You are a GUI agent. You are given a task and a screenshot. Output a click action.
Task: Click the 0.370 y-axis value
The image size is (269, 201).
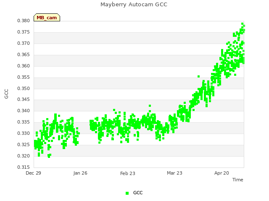[x=24, y=43]
